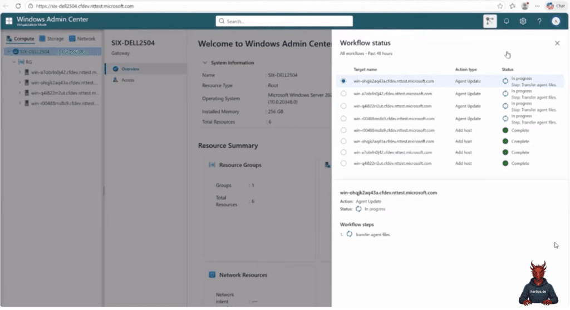Click the Windows Admin Center title

(52, 20)
